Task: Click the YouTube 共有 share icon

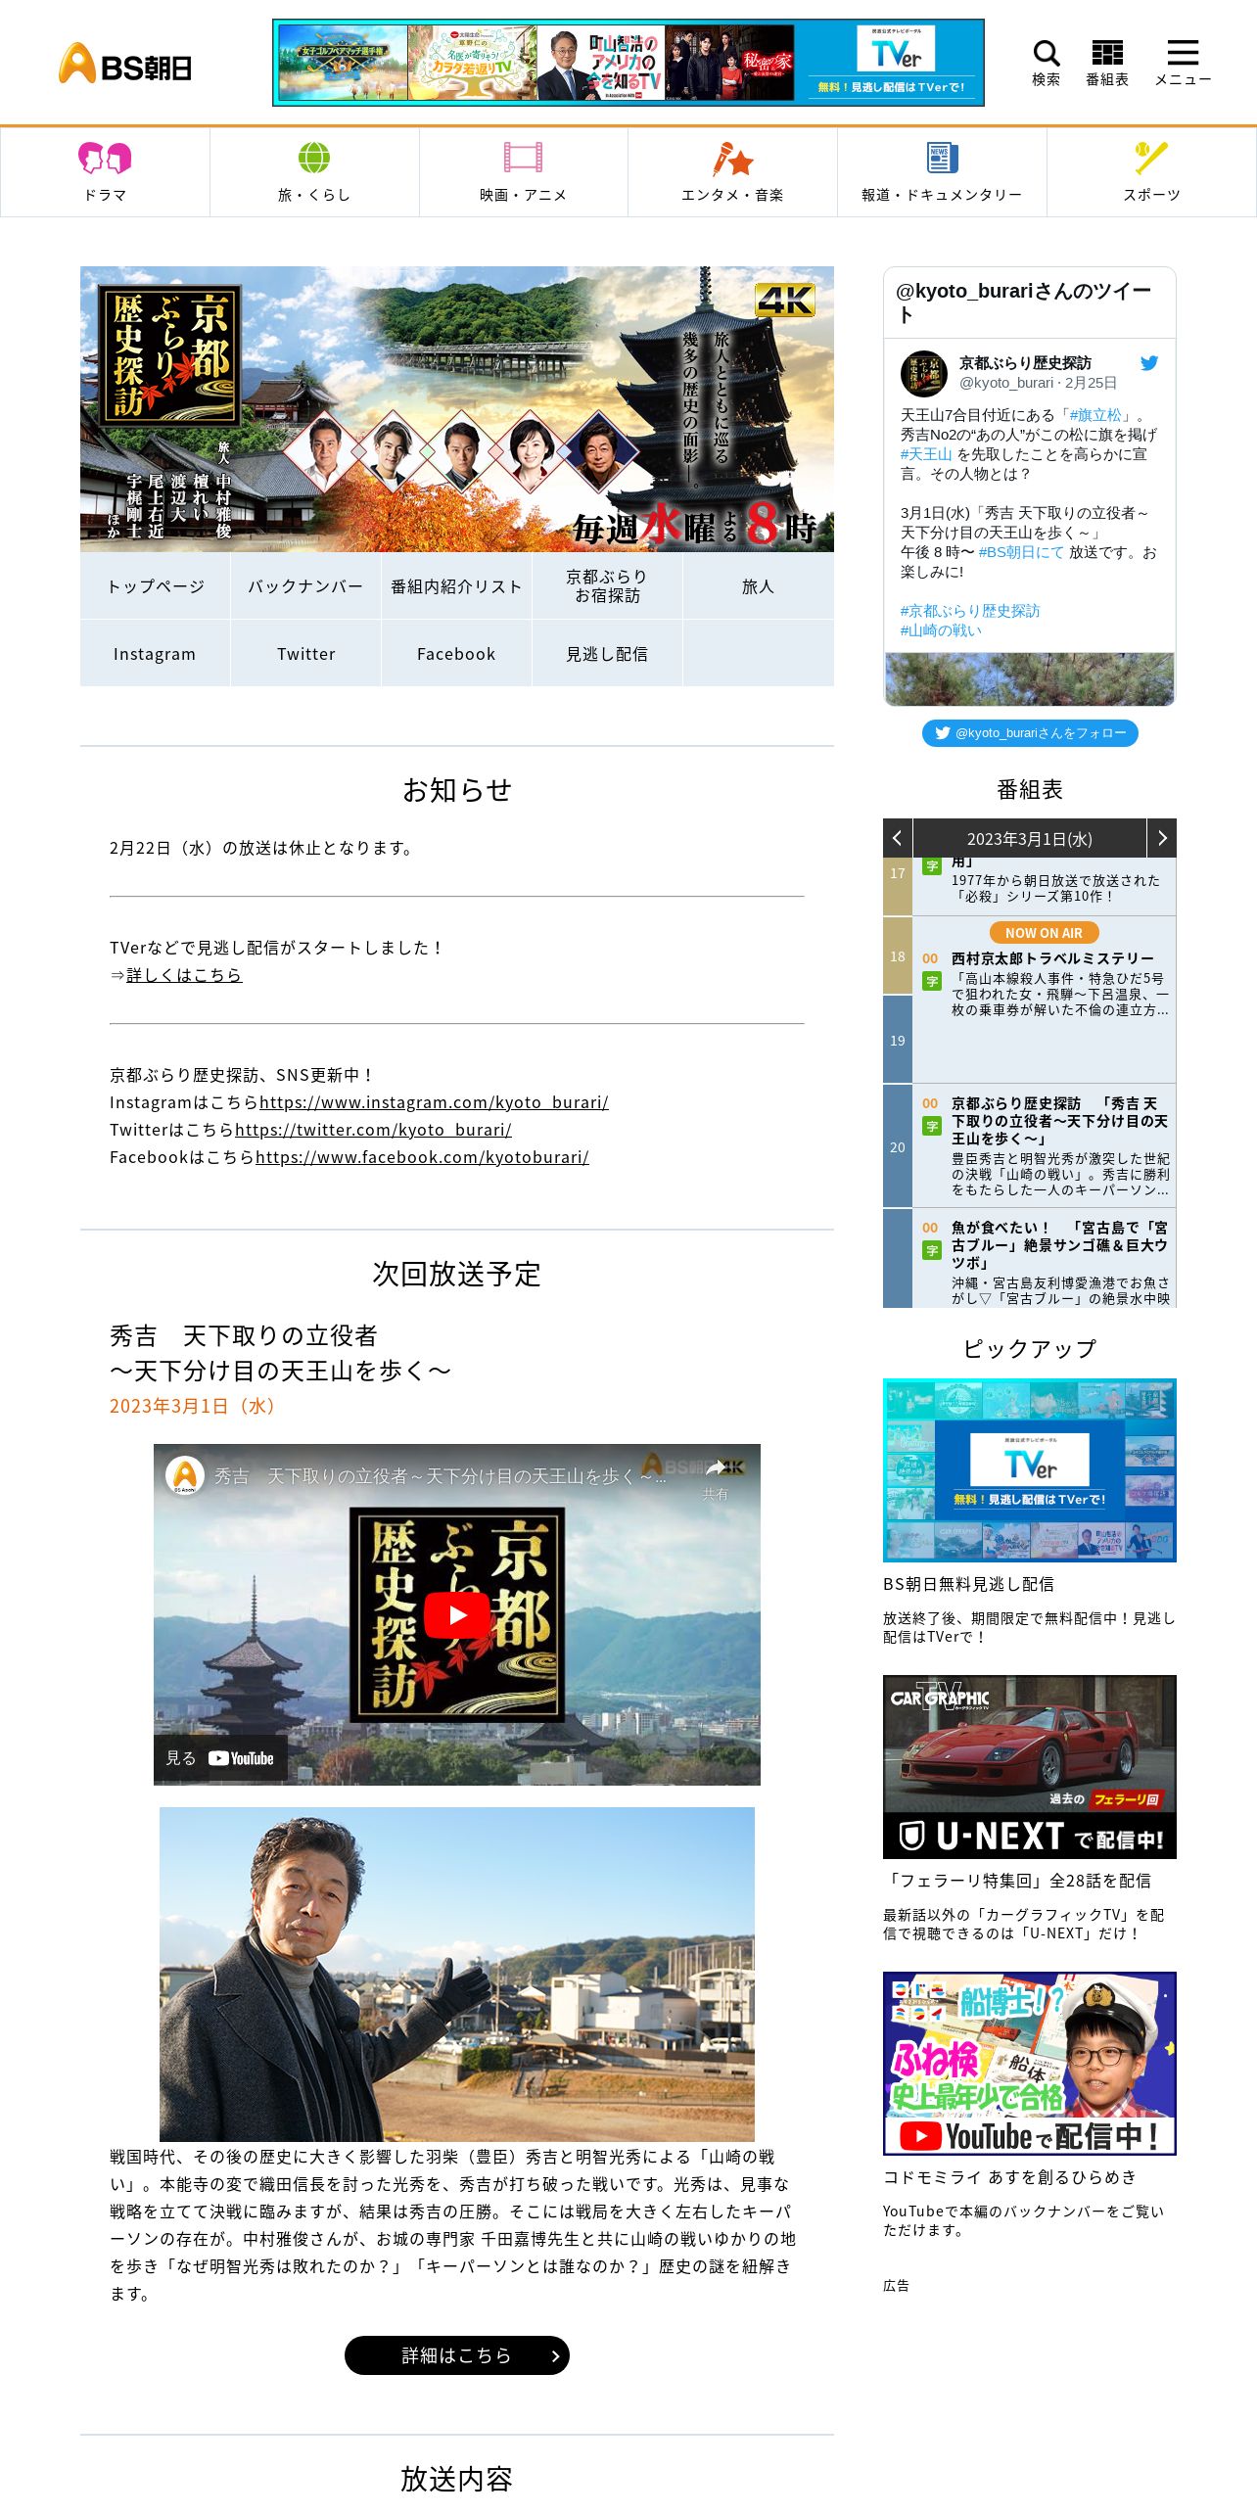Action: coord(716,1477)
